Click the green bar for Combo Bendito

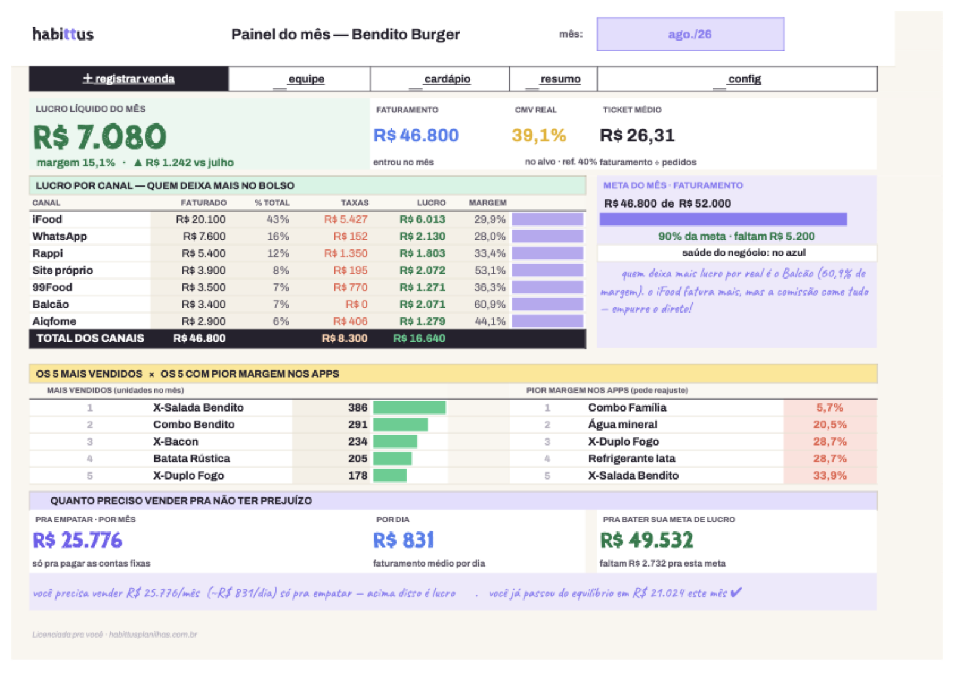pos(401,425)
